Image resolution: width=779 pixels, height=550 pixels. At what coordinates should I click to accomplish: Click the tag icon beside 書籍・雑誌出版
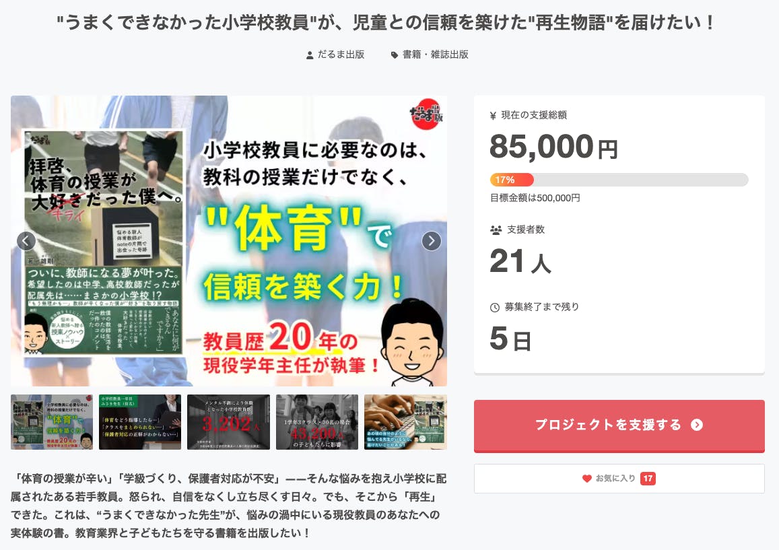pos(395,55)
